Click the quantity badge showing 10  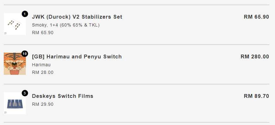coord(25,54)
